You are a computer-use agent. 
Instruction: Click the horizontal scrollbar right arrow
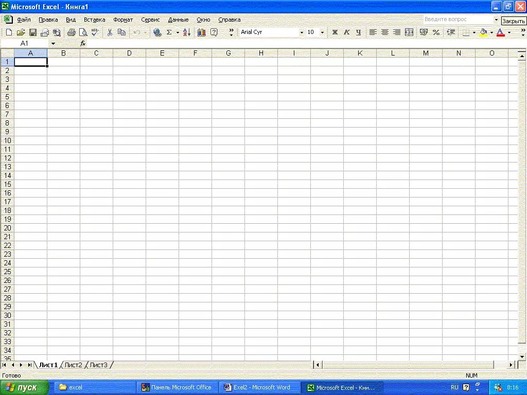point(511,365)
